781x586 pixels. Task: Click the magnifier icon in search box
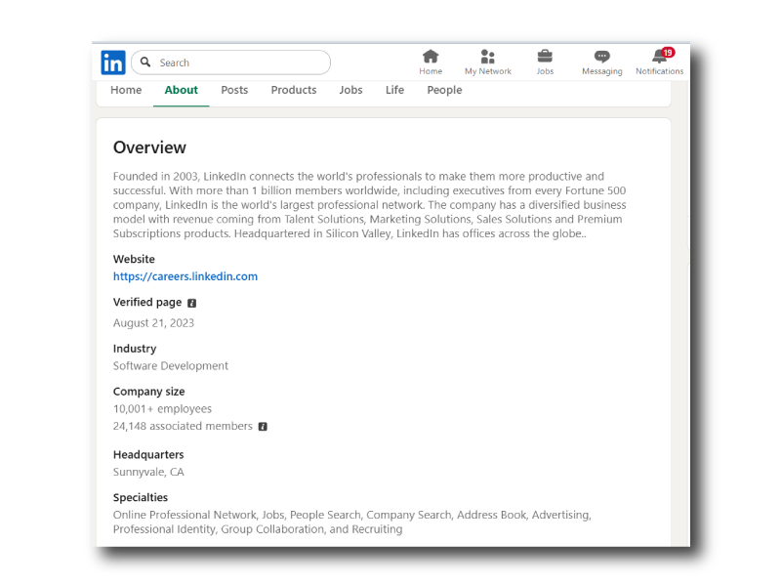[x=145, y=62]
